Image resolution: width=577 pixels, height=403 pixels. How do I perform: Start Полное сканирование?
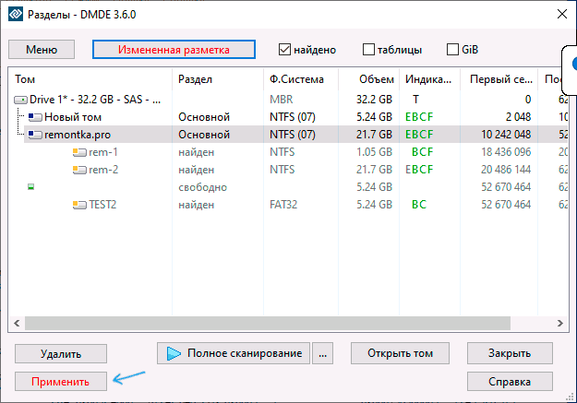[234, 353]
